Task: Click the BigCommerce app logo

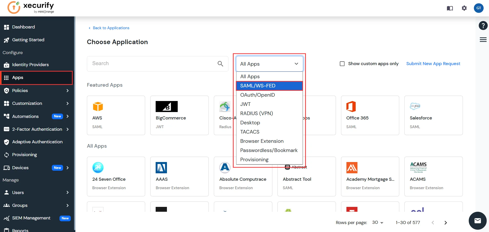Action: [167, 106]
